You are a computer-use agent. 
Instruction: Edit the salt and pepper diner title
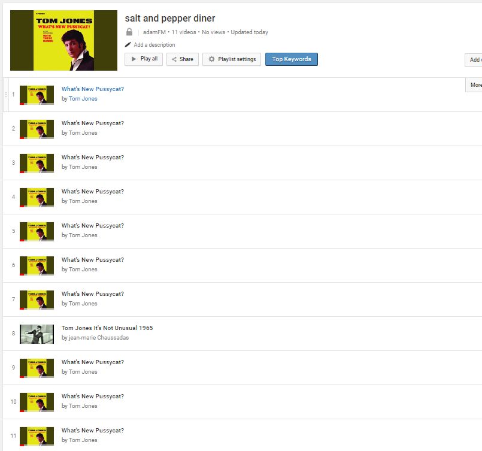169,18
